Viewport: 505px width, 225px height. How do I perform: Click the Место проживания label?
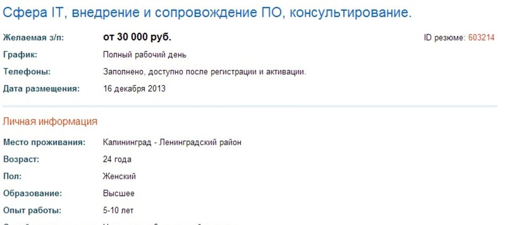click(x=44, y=142)
